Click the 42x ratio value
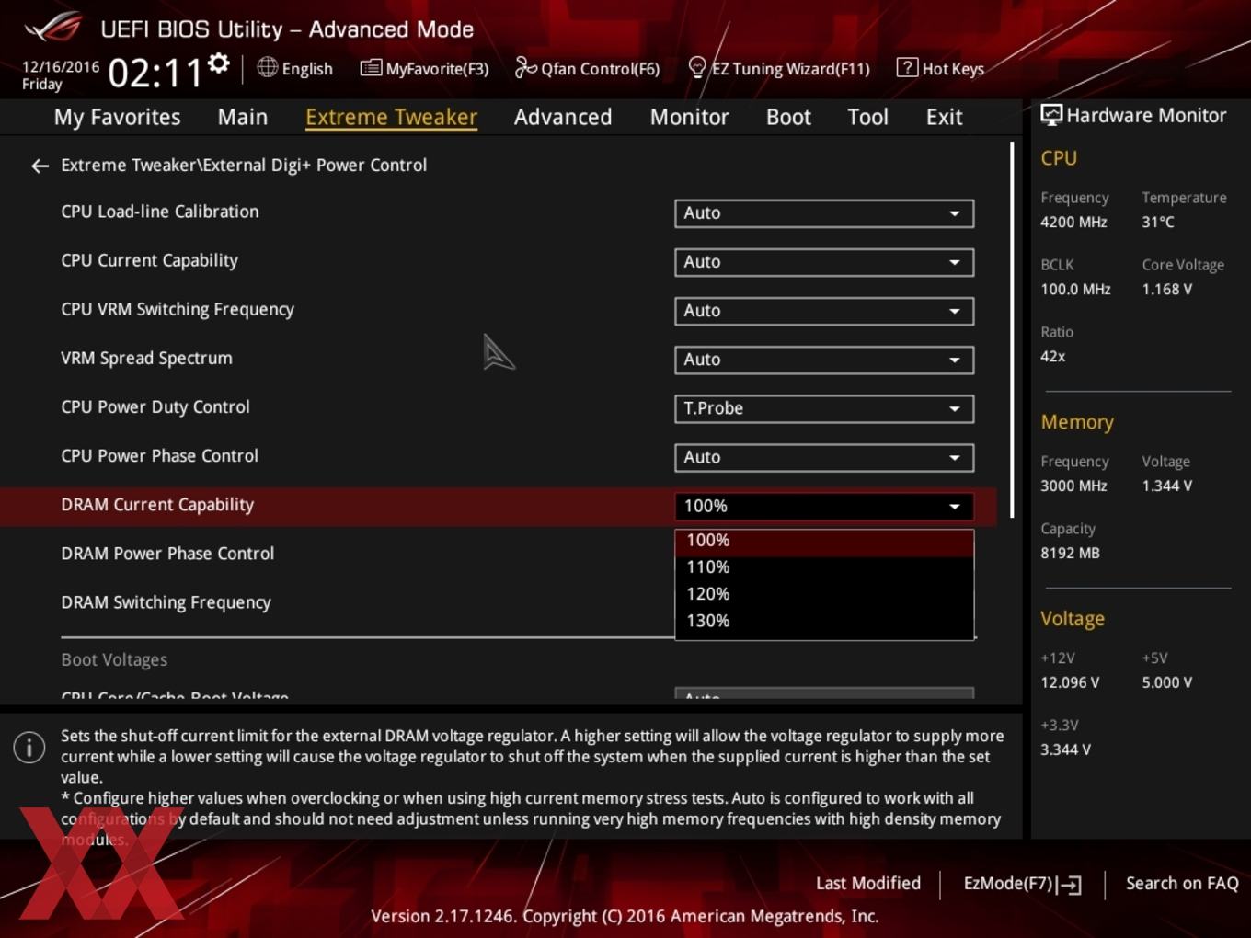The image size is (1251, 938). point(1053,357)
